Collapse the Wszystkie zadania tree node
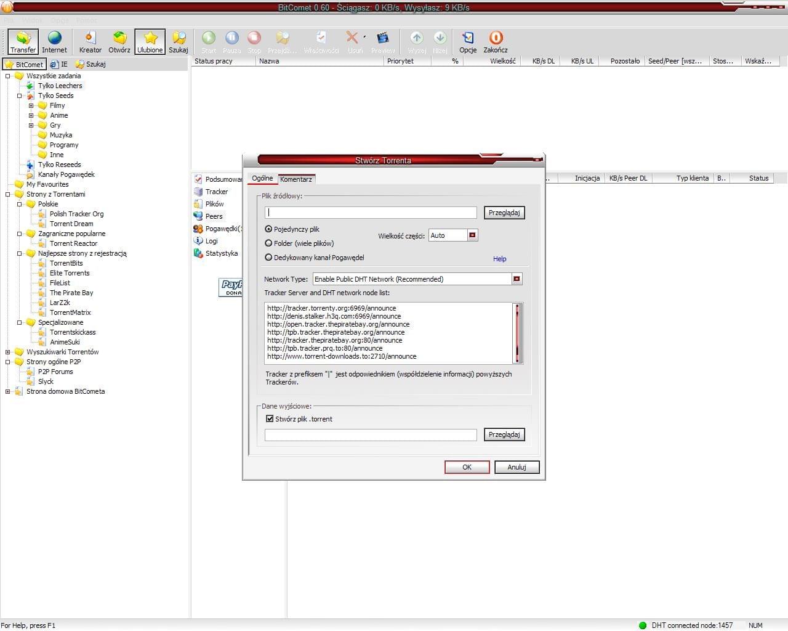This screenshot has height=631, width=788. coord(7,76)
